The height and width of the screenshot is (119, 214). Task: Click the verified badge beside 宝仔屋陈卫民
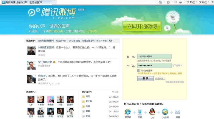[x=54, y=62]
